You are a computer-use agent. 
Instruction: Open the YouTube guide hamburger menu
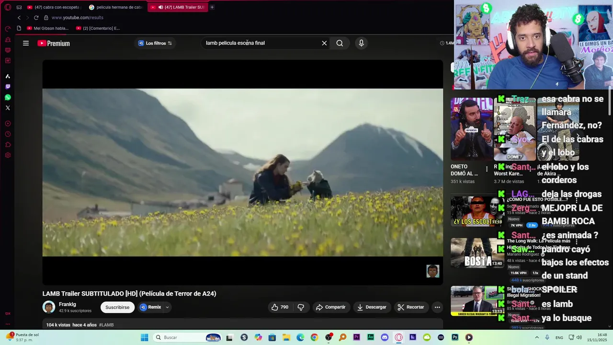pyautogui.click(x=26, y=43)
